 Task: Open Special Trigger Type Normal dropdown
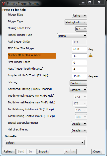[72, 36]
